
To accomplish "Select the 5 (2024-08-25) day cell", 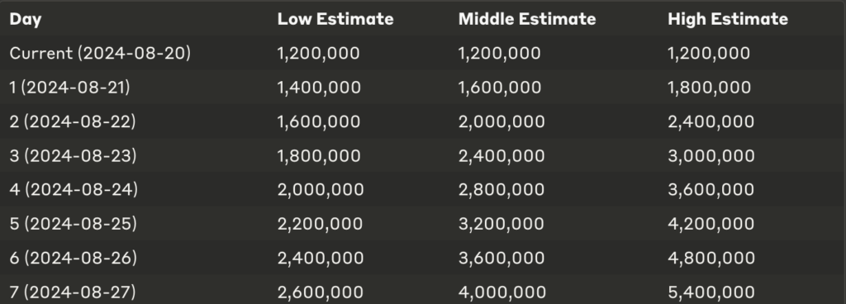I will click(x=74, y=224).
